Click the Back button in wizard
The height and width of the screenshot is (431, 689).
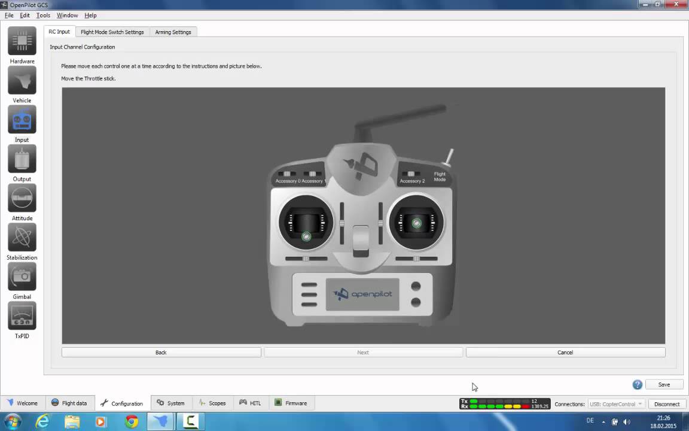point(161,352)
